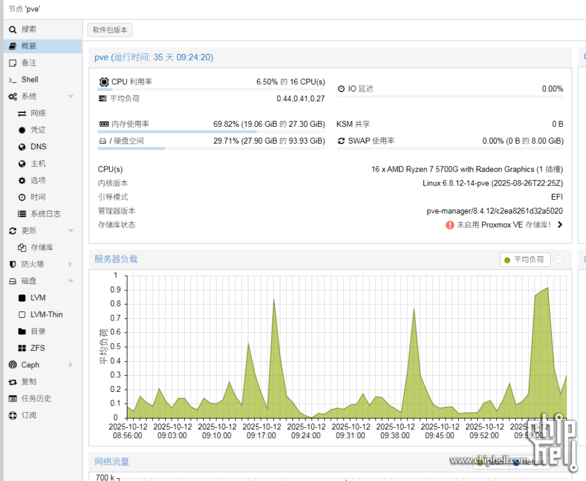586x481 pixels.
Task: Open the LVM-Thin disk entry
Action: point(46,314)
